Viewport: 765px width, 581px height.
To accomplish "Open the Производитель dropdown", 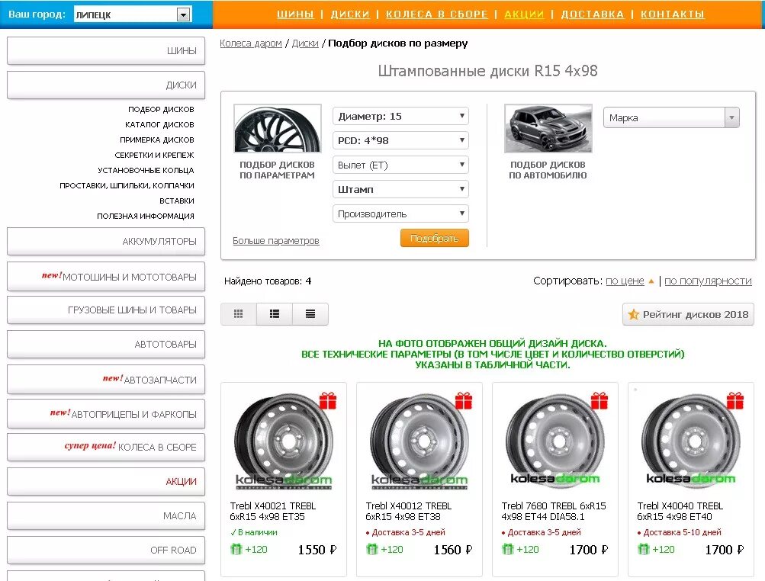I will [x=400, y=213].
